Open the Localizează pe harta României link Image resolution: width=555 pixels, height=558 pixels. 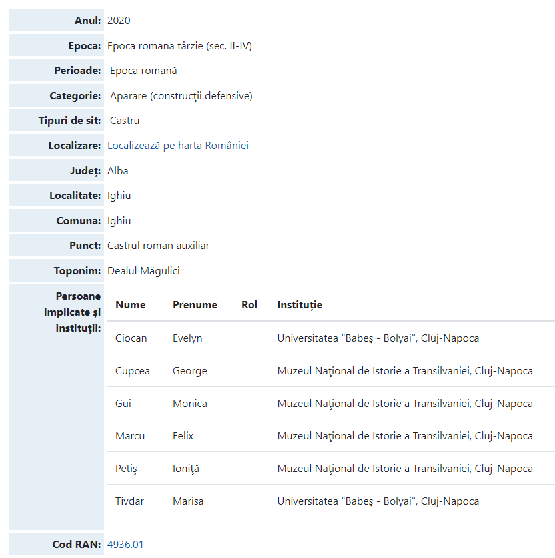177,146
